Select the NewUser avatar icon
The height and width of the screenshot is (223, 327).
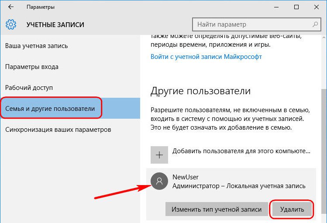click(x=159, y=181)
